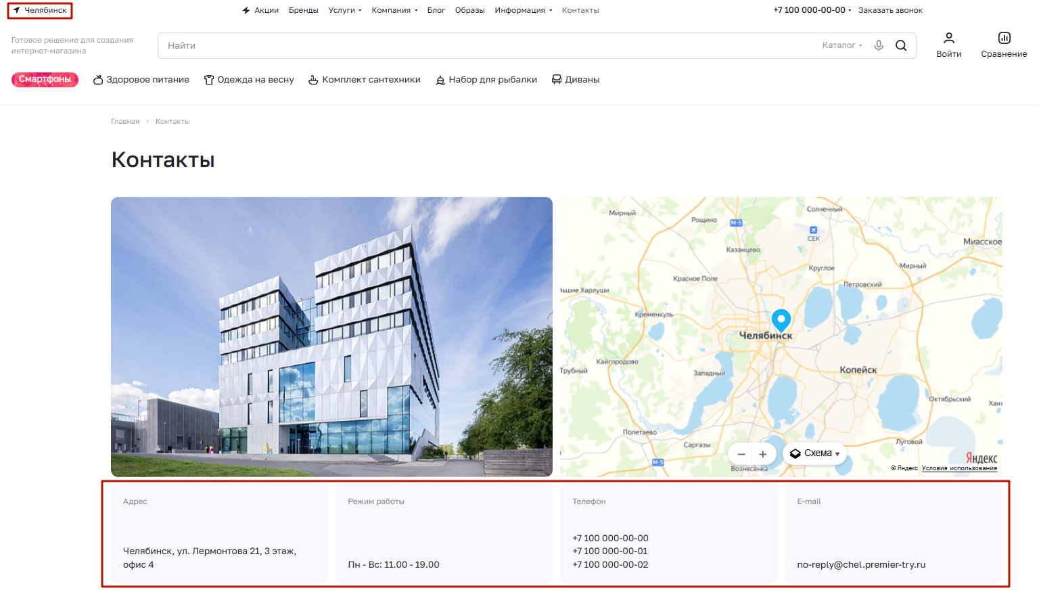This screenshot has height=590, width=1039.
Task: Expand the Услуги dropdown menu
Action: point(345,10)
